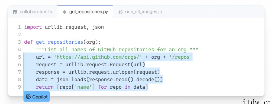
Task: Click the 'url' variable on line 5
Action: pos(40,57)
